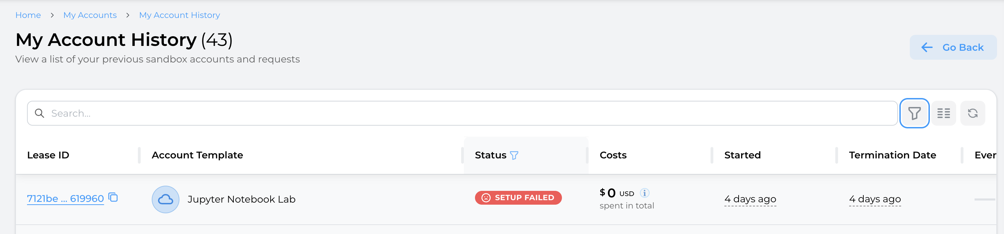Viewport: 1004px width, 234px height.
Task: Open lease 7121be...619960 link
Action: [65, 199]
